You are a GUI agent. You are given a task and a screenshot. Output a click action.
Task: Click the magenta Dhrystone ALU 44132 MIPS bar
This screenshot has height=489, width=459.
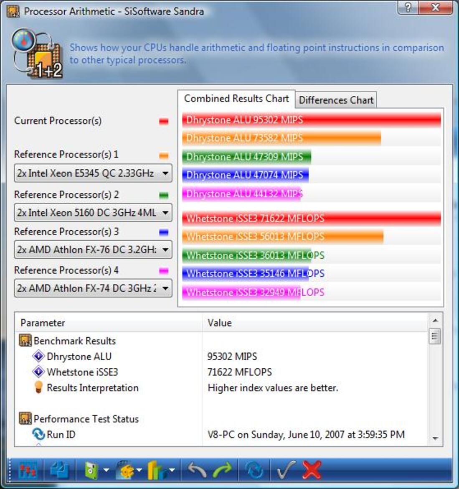coord(242,194)
